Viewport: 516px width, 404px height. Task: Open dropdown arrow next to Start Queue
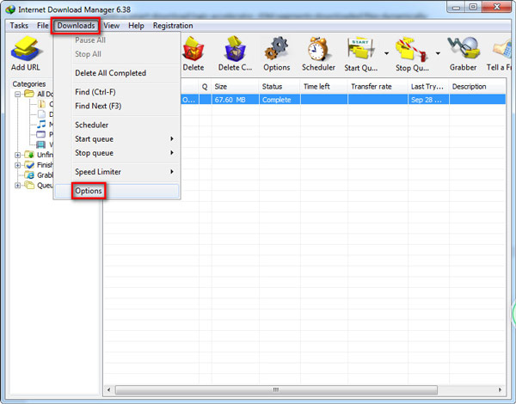click(386, 53)
